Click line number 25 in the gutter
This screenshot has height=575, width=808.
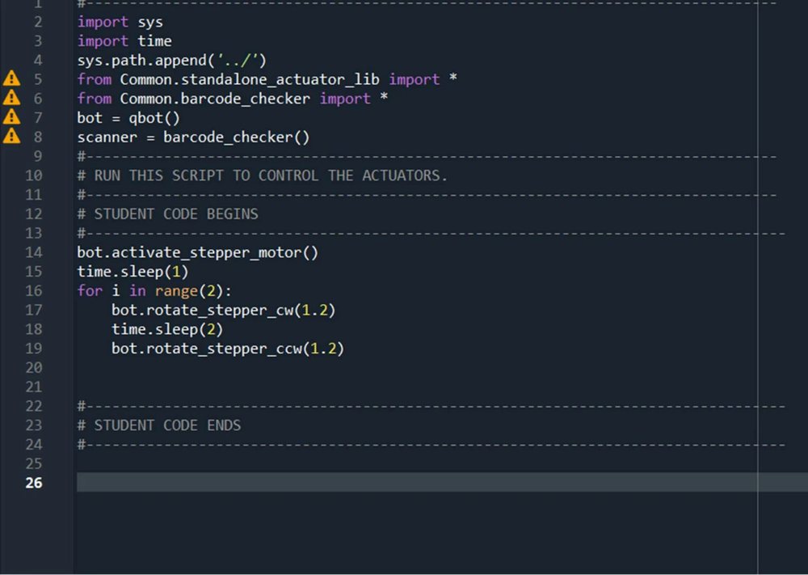click(33, 463)
